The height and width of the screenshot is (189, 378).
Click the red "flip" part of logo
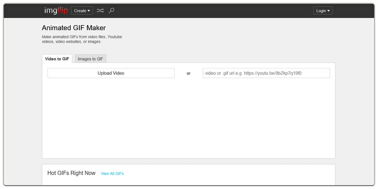61,11
